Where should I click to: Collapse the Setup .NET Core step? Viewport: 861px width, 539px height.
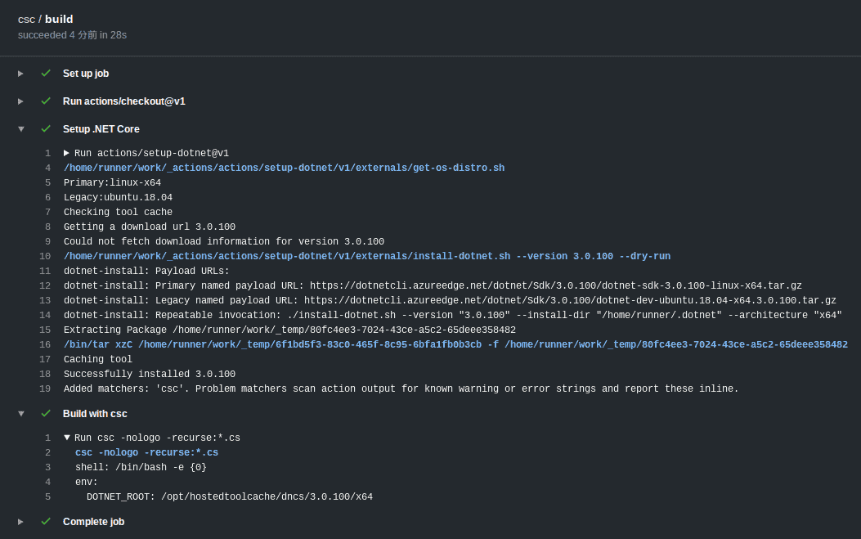[20, 128]
